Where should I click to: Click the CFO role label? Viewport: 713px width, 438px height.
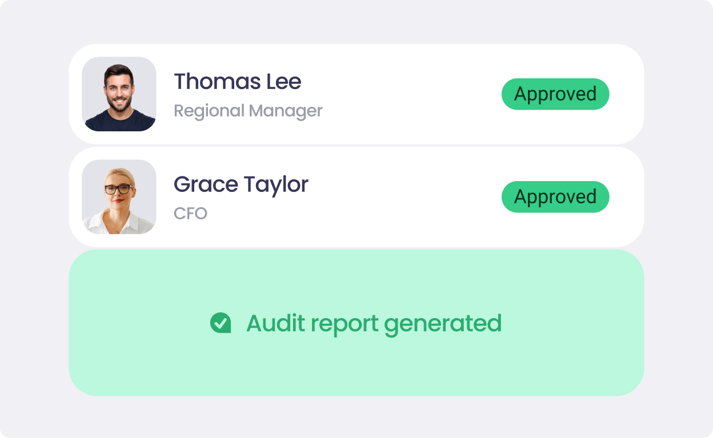point(191,213)
